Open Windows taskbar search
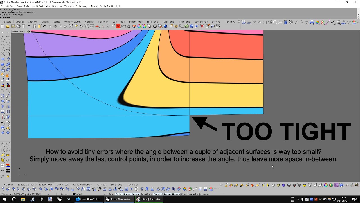The height and width of the screenshot is (203, 360). [13, 199]
